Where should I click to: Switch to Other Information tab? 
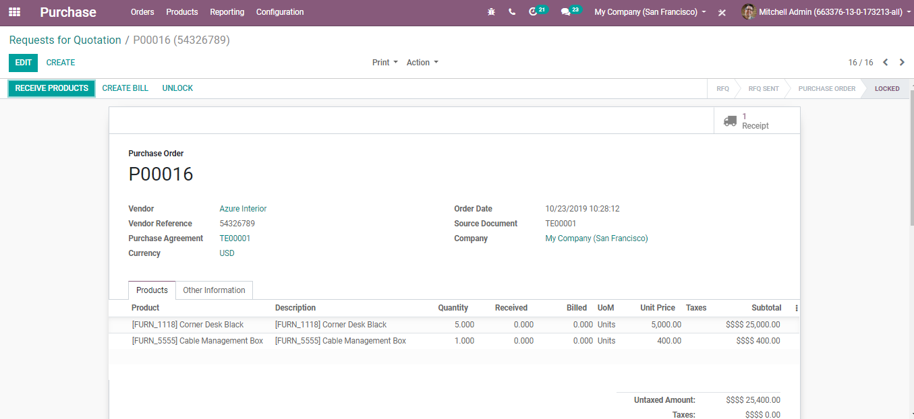tap(214, 290)
